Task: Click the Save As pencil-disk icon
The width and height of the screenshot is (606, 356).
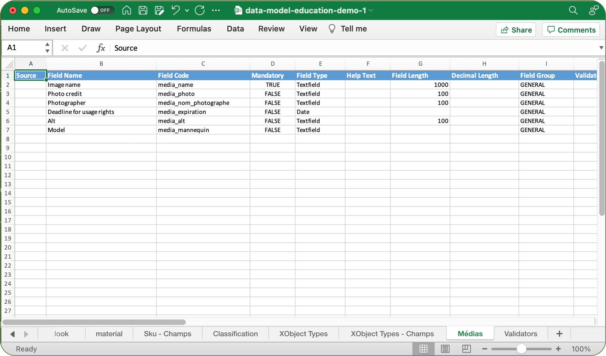Action: (159, 10)
